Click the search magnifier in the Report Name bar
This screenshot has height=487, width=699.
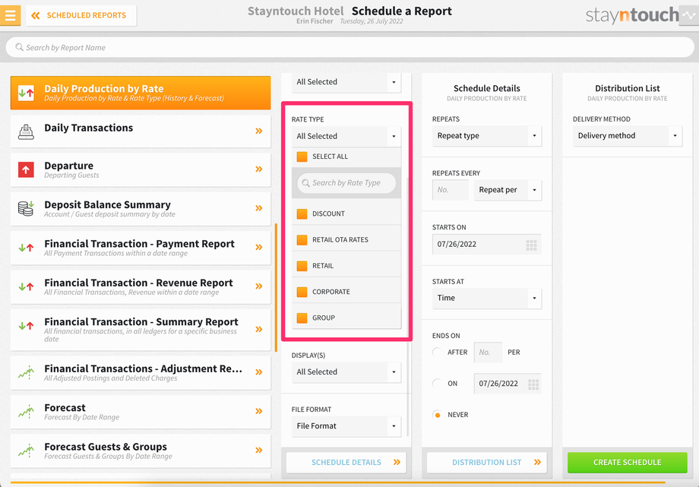[19, 47]
